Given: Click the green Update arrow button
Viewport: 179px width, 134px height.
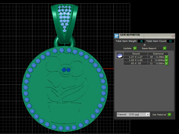Looking at the screenshot, I should click(135, 48).
